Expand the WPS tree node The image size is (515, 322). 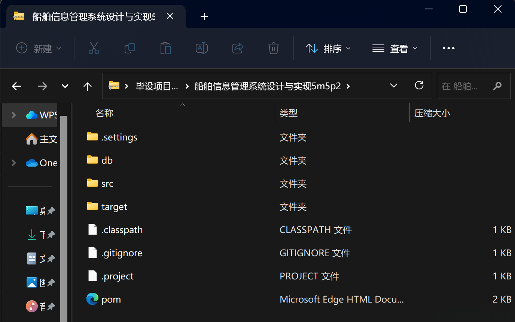(14, 115)
